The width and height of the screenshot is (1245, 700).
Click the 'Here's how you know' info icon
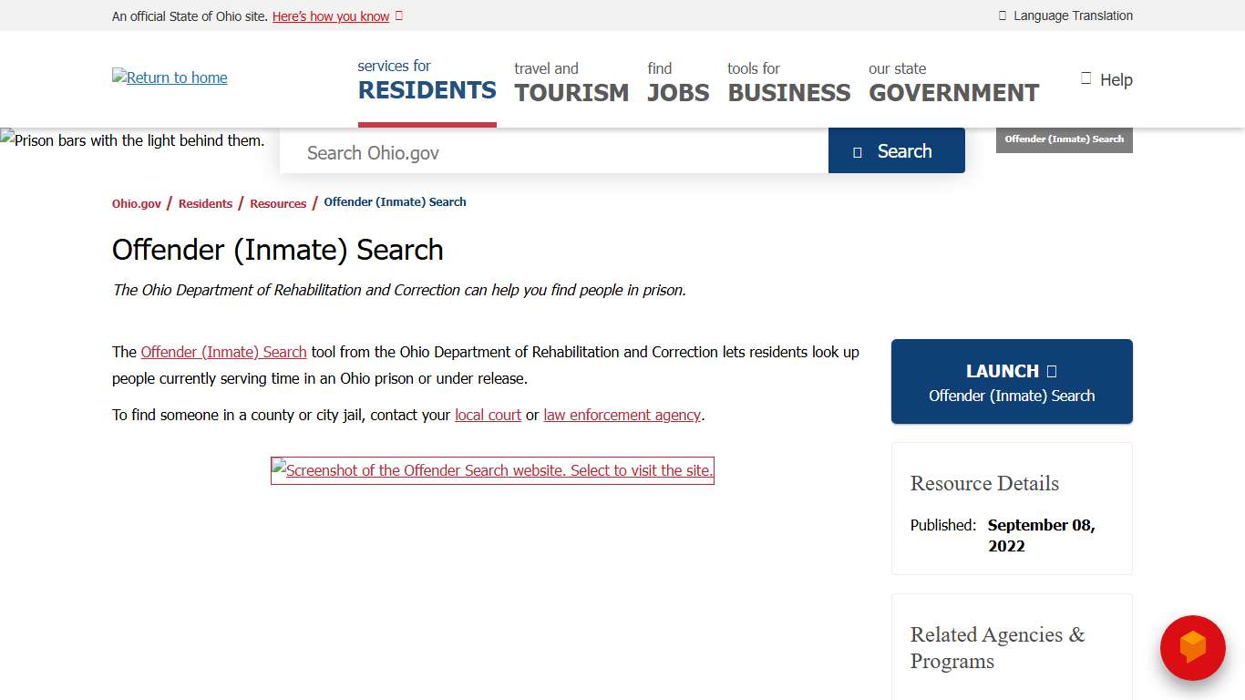coord(399,15)
